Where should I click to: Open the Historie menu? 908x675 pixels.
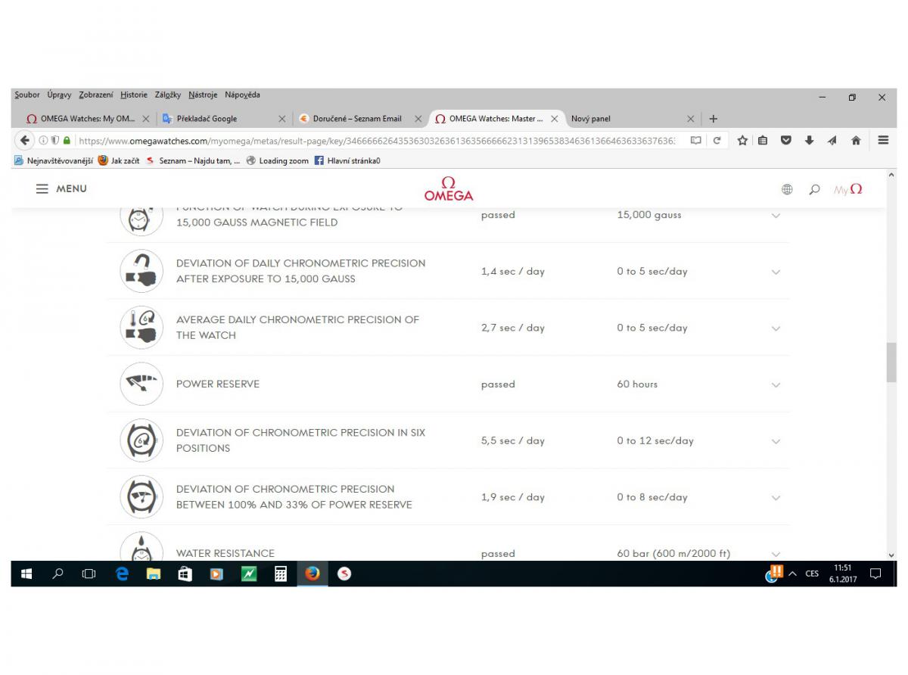[x=134, y=95]
